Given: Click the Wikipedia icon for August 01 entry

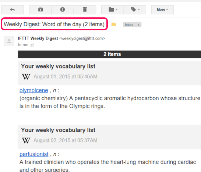Looking at the screenshot, I should 26,77.
